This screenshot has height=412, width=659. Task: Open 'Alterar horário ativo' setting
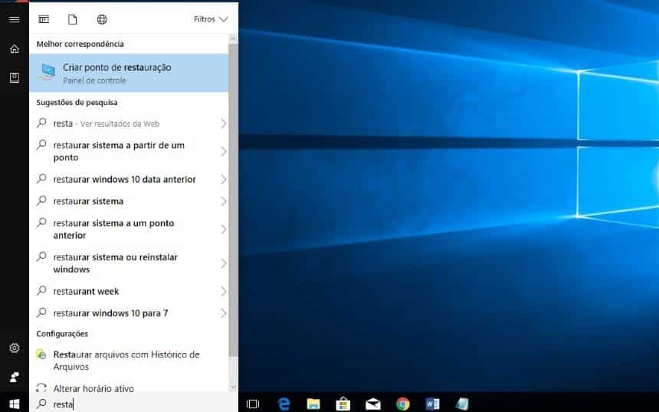coord(129,388)
